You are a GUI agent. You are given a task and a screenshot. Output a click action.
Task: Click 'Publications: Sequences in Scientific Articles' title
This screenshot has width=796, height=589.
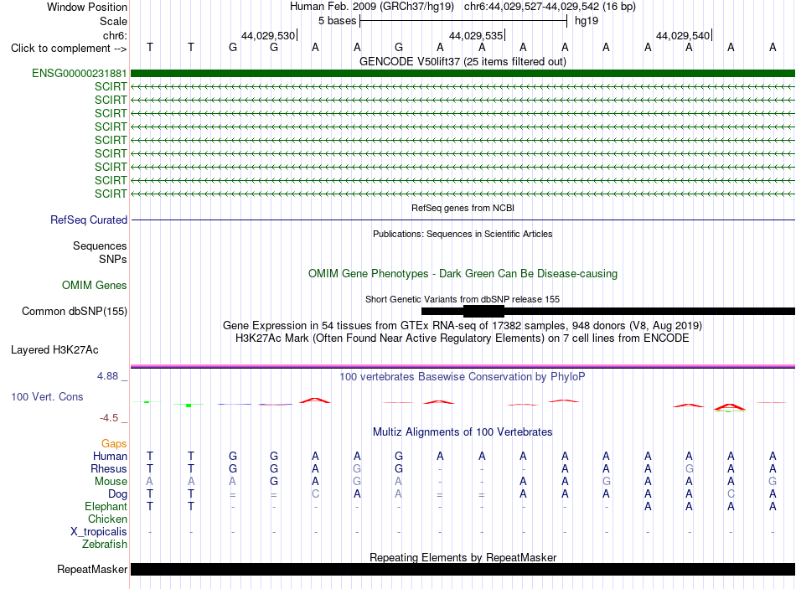pyautogui.click(x=463, y=234)
